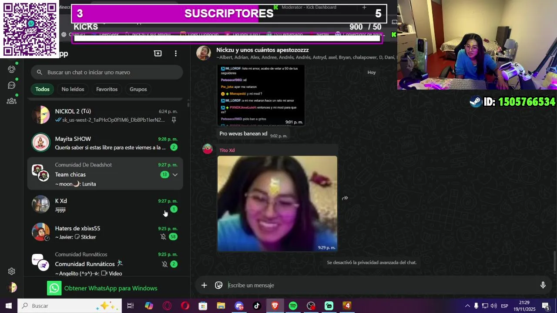This screenshot has width=557, height=313.
Task: Click the 'Pro wevas banean xd' message
Action: tap(243, 133)
